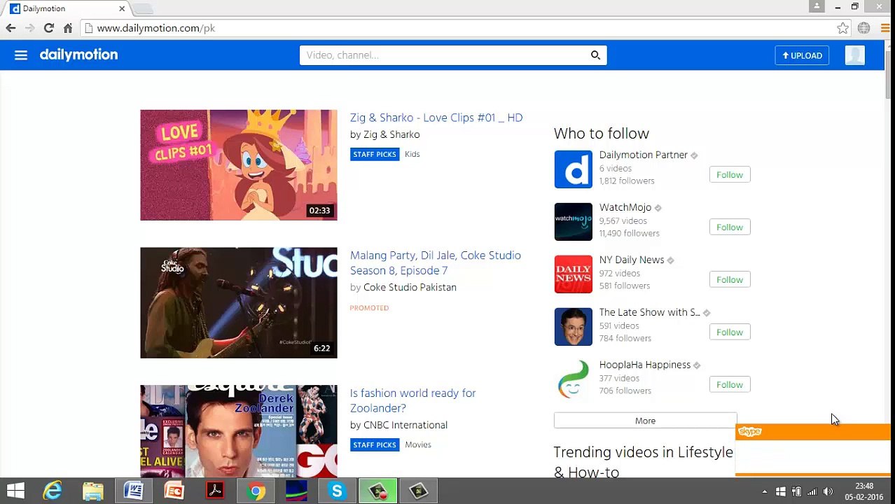Open Dailymotion Partner channel avatar
Image resolution: width=895 pixels, height=504 pixels.
pos(573,169)
